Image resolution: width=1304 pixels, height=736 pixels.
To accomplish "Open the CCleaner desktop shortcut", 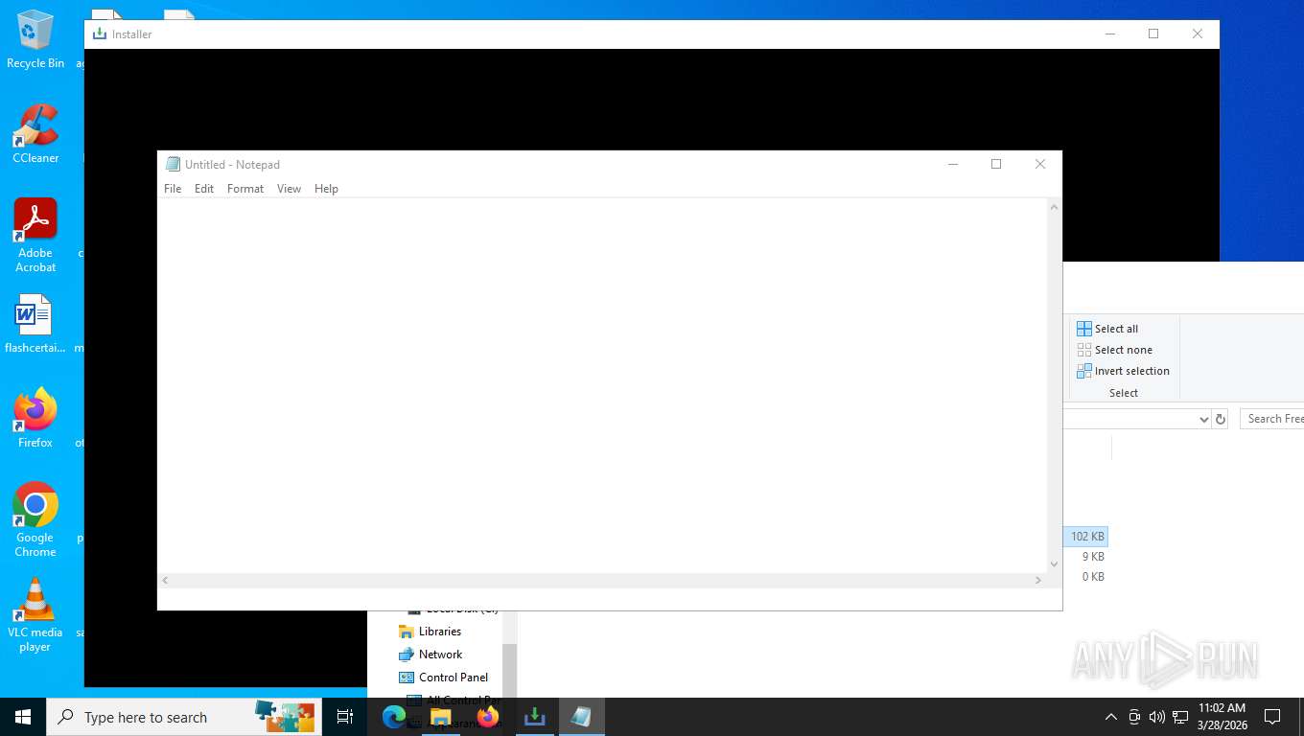I will pyautogui.click(x=35, y=134).
